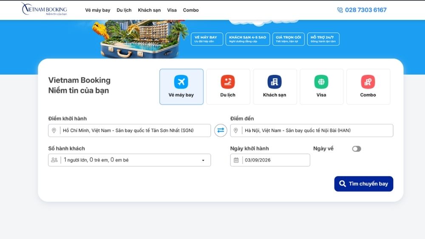Click the VÉ MÁY BAY banner badge
425x239 pixels.
207,39
